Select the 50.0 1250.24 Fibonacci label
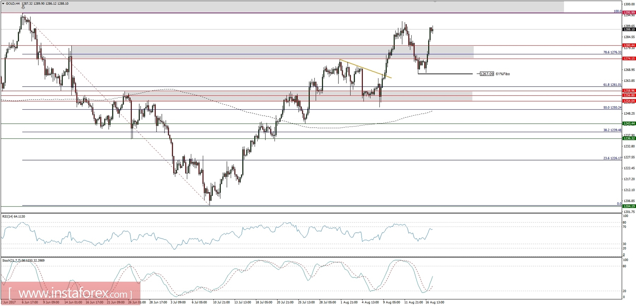 (x=612, y=108)
